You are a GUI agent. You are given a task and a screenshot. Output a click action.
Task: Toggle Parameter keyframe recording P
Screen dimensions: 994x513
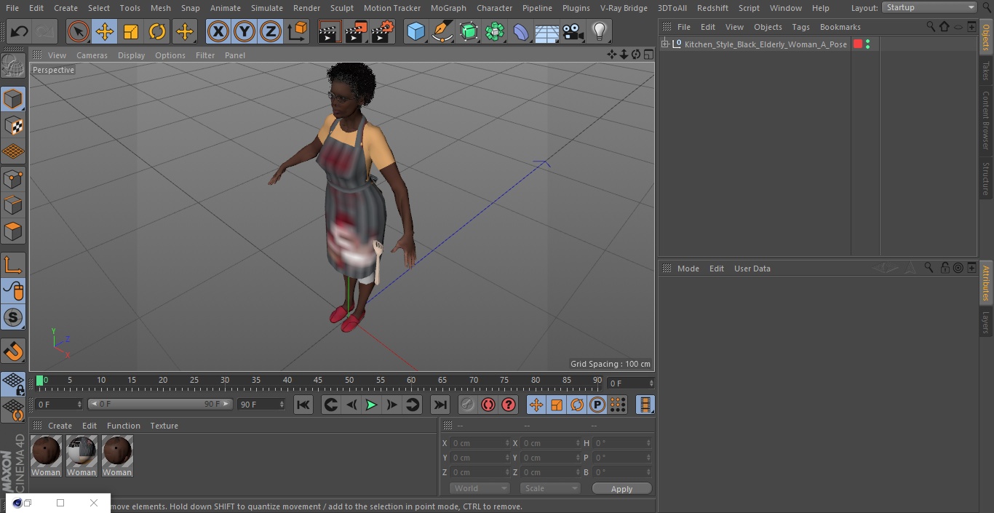pyautogui.click(x=597, y=405)
